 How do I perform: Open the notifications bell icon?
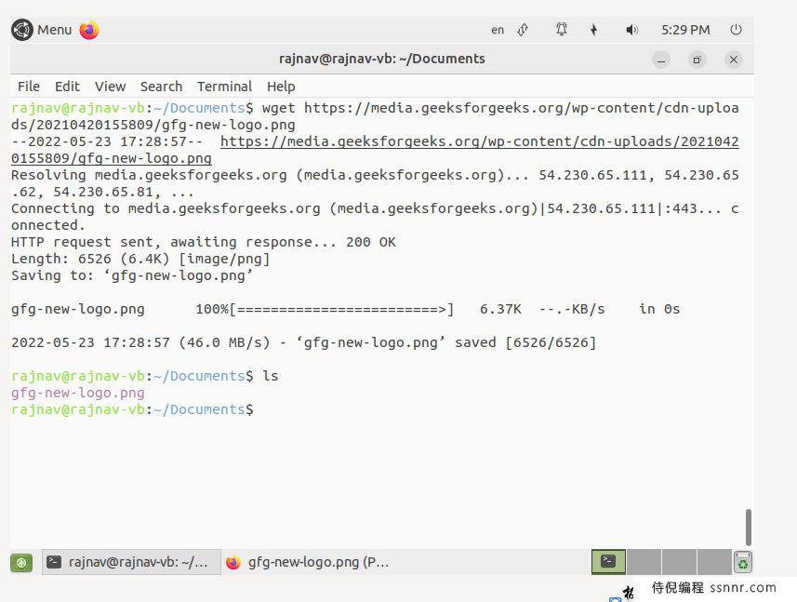click(x=561, y=30)
